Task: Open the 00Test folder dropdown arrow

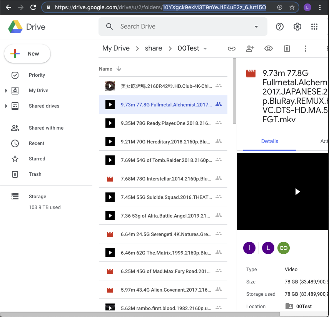Action: pyautogui.click(x=205, y=49)
